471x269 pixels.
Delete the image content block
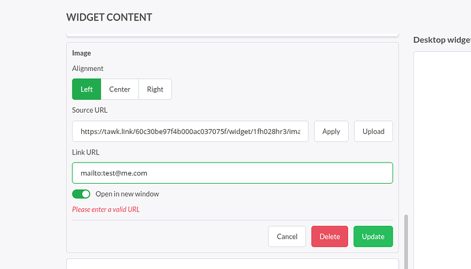tap(330, 236)
